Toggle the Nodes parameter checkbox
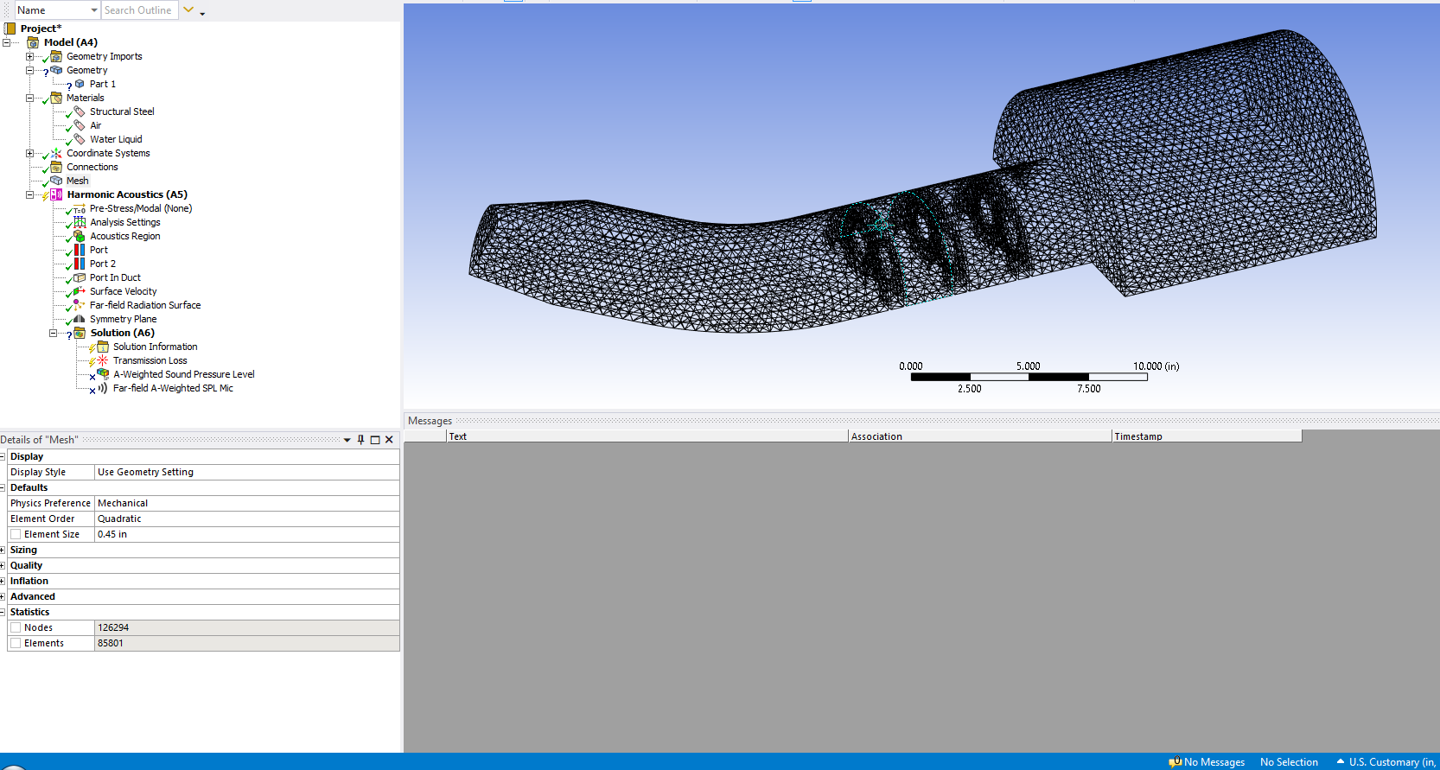The width and height of the screenshot is (1440, 770). 16,627
